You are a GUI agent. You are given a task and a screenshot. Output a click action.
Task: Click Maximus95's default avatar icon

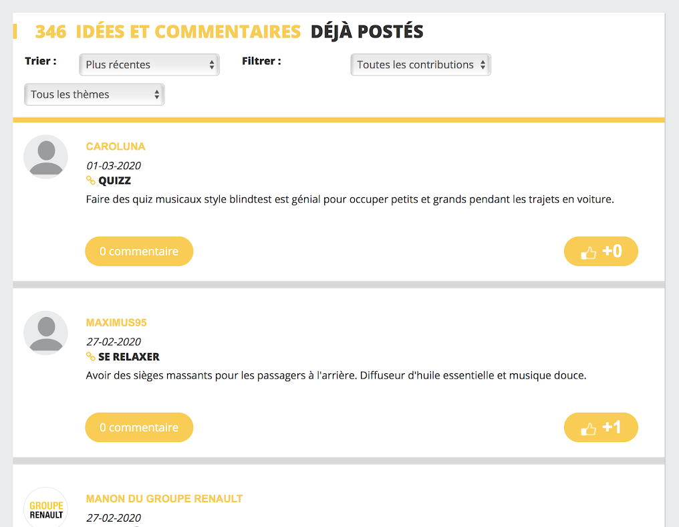pos(45,332)
